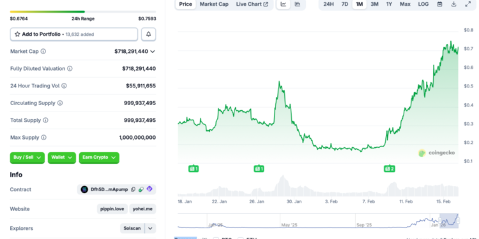Click the green pill icon beside contract
Viewport: 479px width, 239px height.
tap(141, 189)
